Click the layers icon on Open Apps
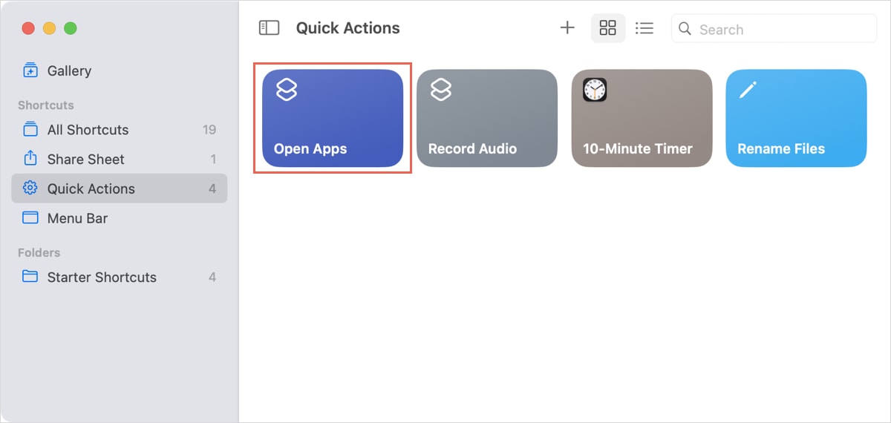891x423 pixels. point(287,90)
